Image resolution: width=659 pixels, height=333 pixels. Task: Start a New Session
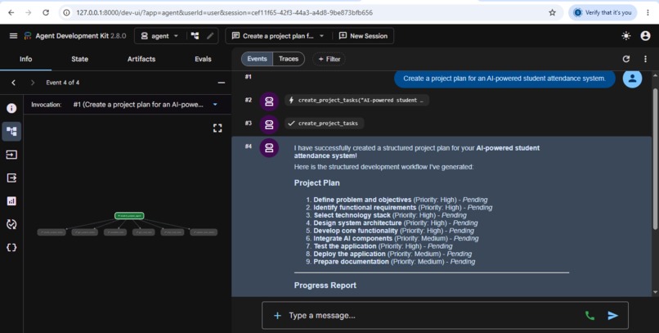click(x=363, y=36)
